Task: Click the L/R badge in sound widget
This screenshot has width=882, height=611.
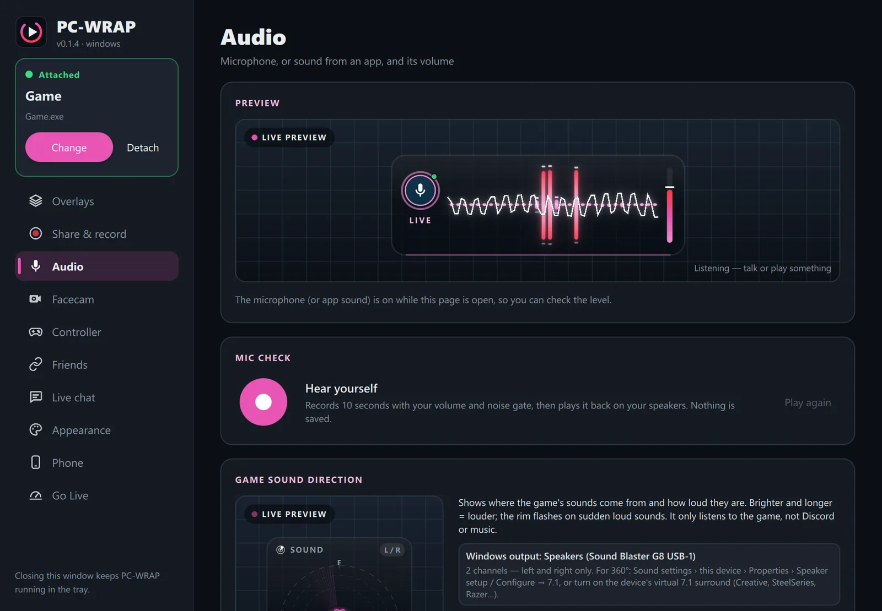Action: [392, 549]
